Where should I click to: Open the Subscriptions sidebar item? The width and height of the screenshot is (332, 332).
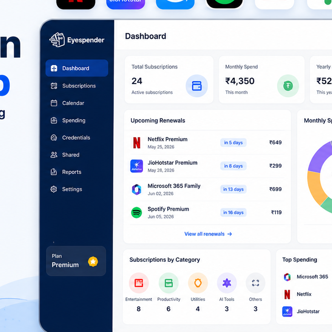[77, 86]
